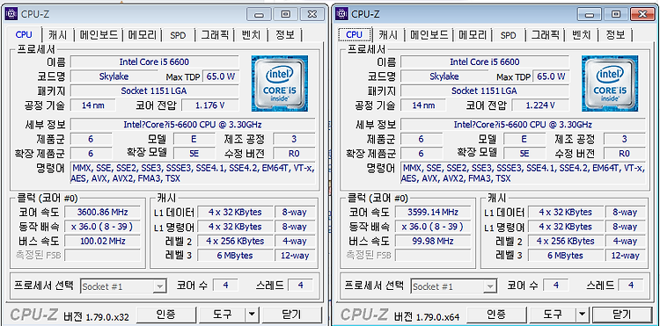This screenshot has height=326, width=660.
Task: Click bus speed 99.98 MHz value
Action: click(x=432, y=241)
